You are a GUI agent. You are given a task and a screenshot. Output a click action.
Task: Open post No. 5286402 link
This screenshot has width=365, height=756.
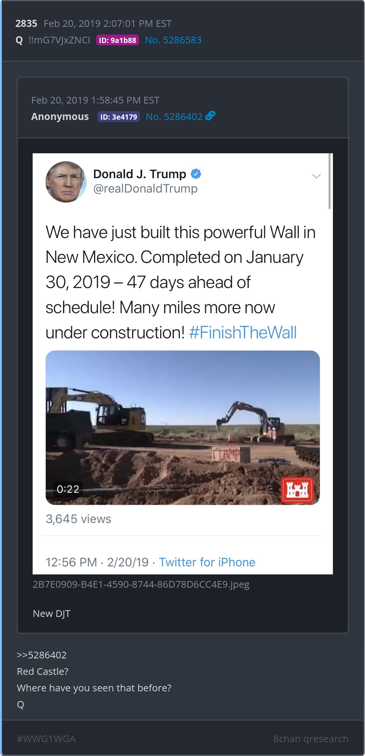tap(174, 117)
